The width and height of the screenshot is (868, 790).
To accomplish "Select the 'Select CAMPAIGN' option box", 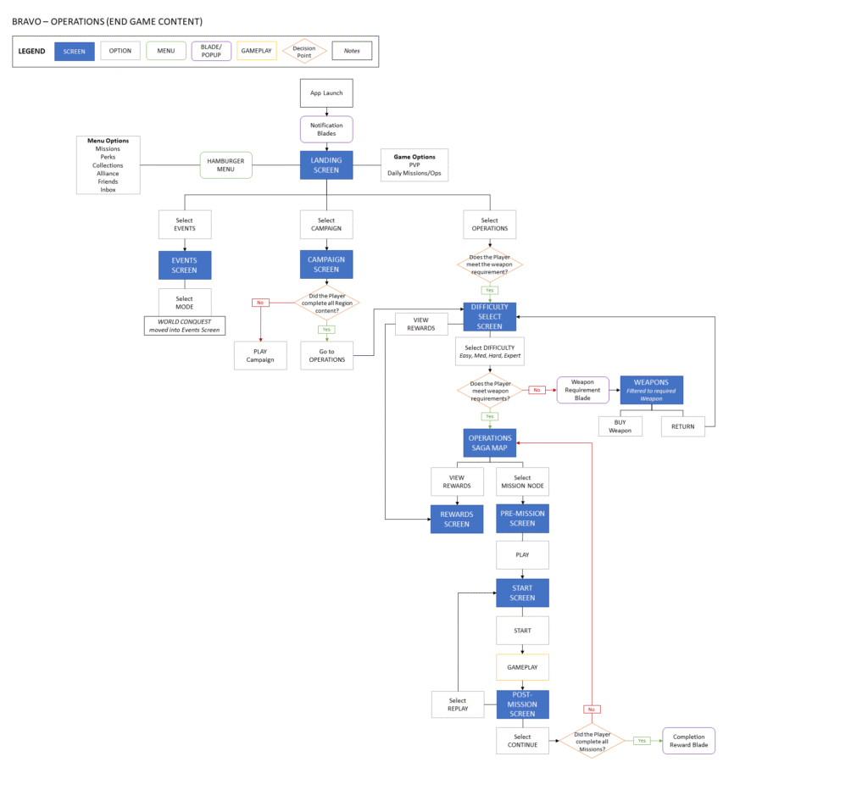I will coord(326,225).
